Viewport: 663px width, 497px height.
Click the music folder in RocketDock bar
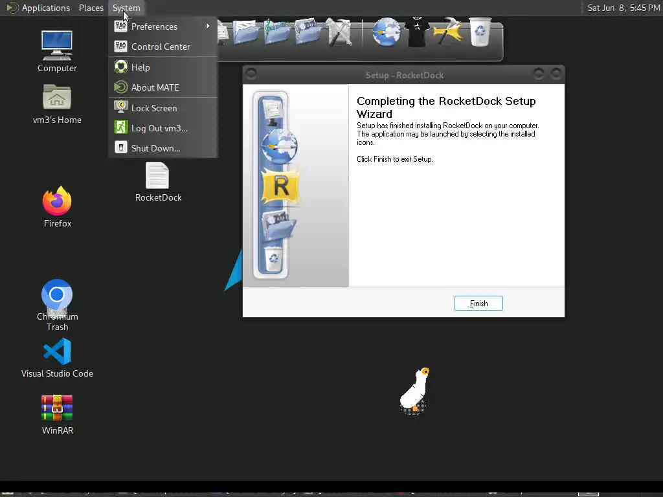pyautogui.click(x=277, y=32)
